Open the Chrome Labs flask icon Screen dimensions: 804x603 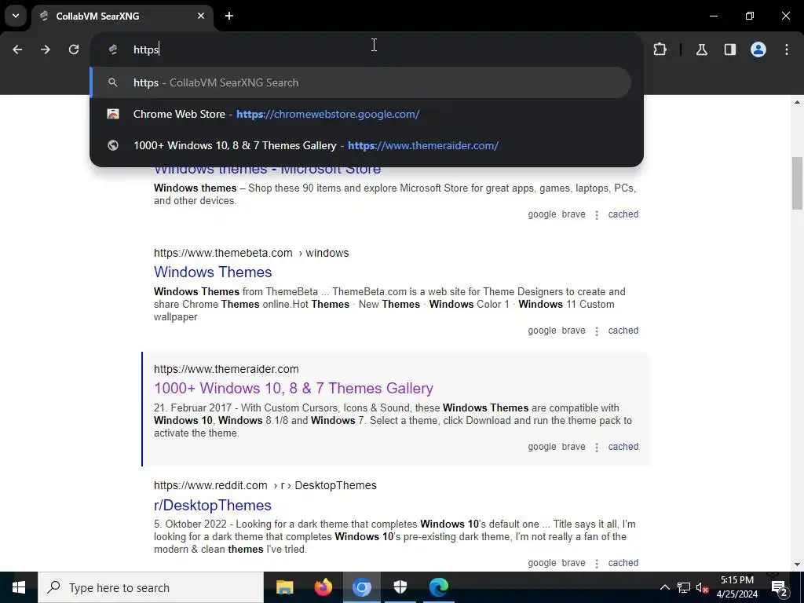coord(701,49)
